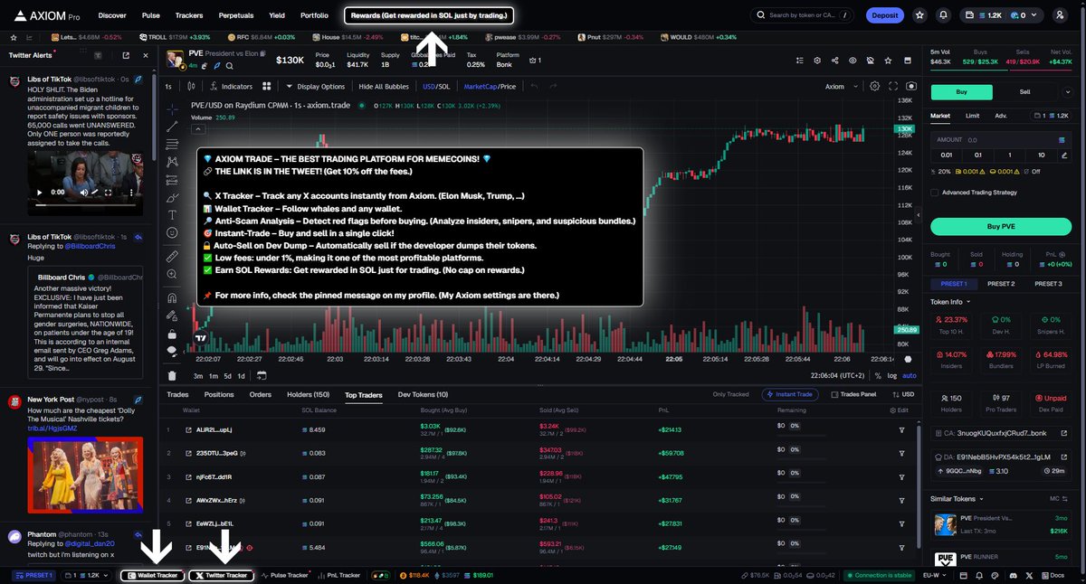Open Display Options dropdown
The height and width of the screenshot is (584, 1086).
click(x=315, y=86)
